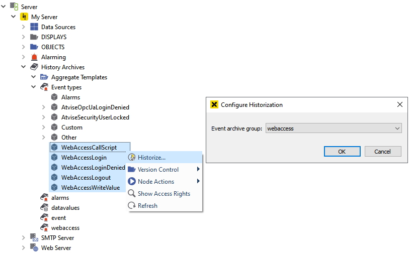Collapse the My Server node

click(14, 17)
